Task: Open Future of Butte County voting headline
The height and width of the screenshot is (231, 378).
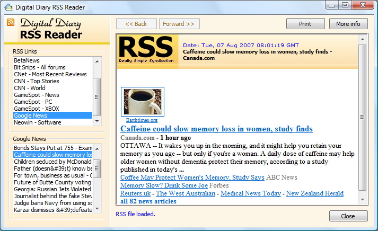Action: click(x=53, y=182)
